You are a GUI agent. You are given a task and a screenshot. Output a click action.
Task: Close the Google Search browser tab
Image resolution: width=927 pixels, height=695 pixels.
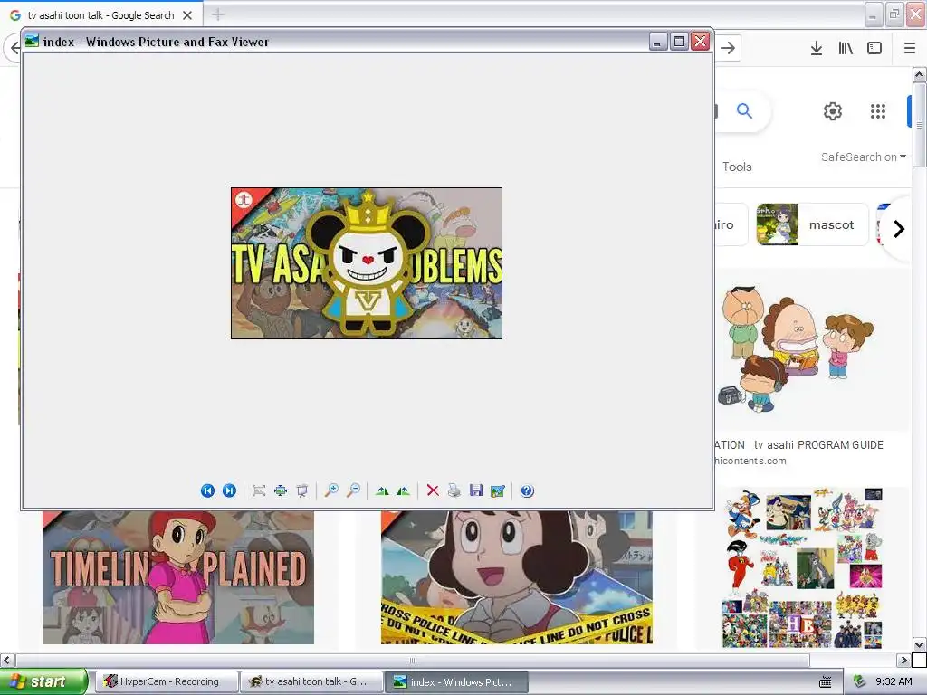coord(187,15)
